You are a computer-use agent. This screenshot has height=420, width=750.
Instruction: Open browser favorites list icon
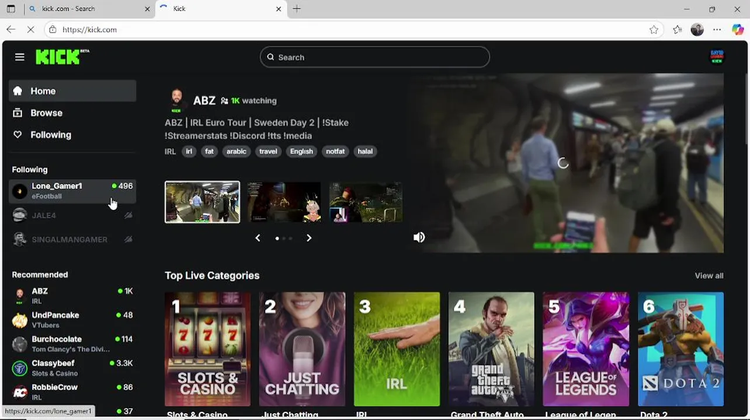[x=677, y=30]
